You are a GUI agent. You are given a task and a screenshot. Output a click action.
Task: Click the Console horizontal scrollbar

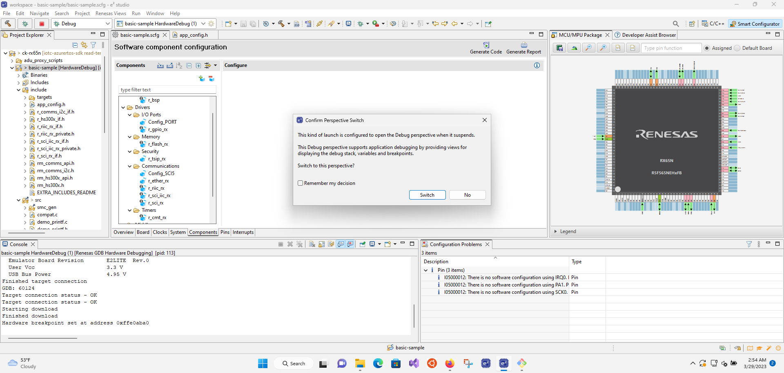(42, 338)
